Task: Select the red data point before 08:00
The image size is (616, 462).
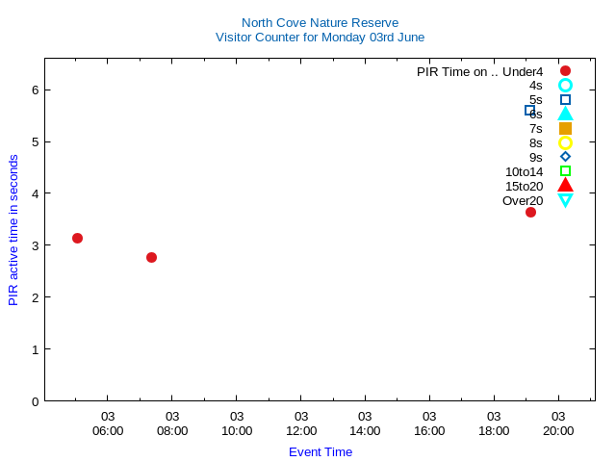Action: tap(151, 257)
